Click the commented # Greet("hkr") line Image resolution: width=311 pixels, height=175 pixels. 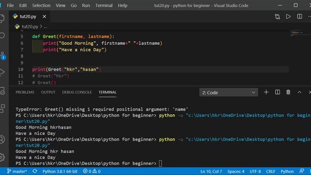[51, 76]
